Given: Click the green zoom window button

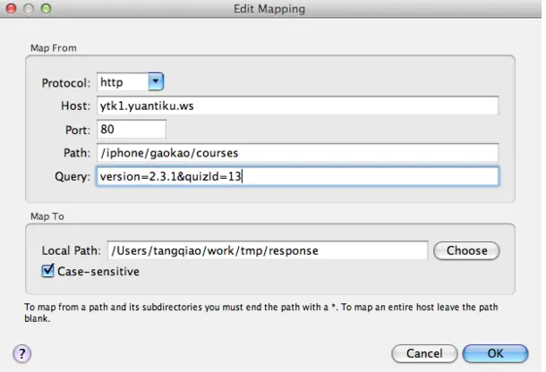Looking at the screenshot, I should 46,8.
